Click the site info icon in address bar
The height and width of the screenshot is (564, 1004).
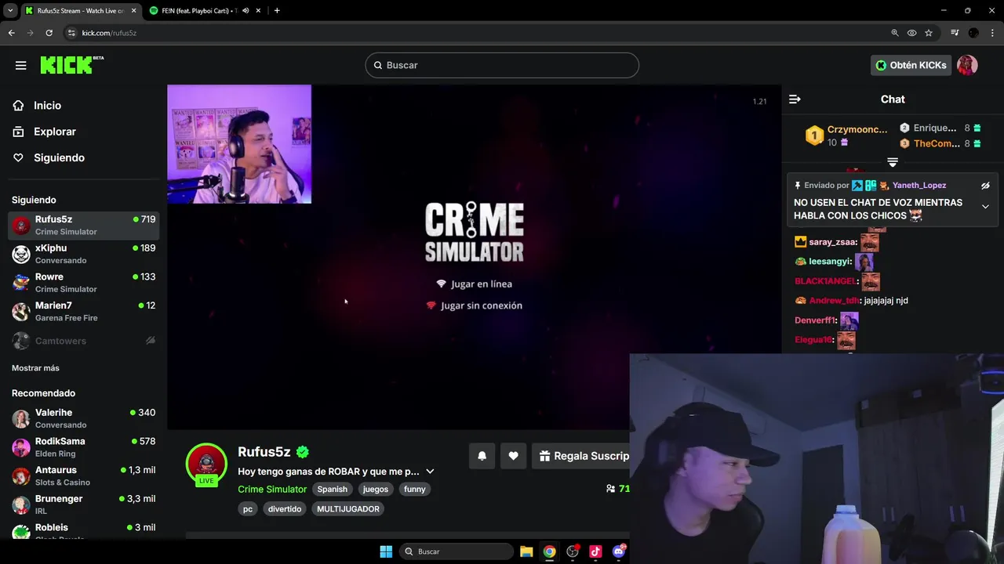tap(71, 33)
